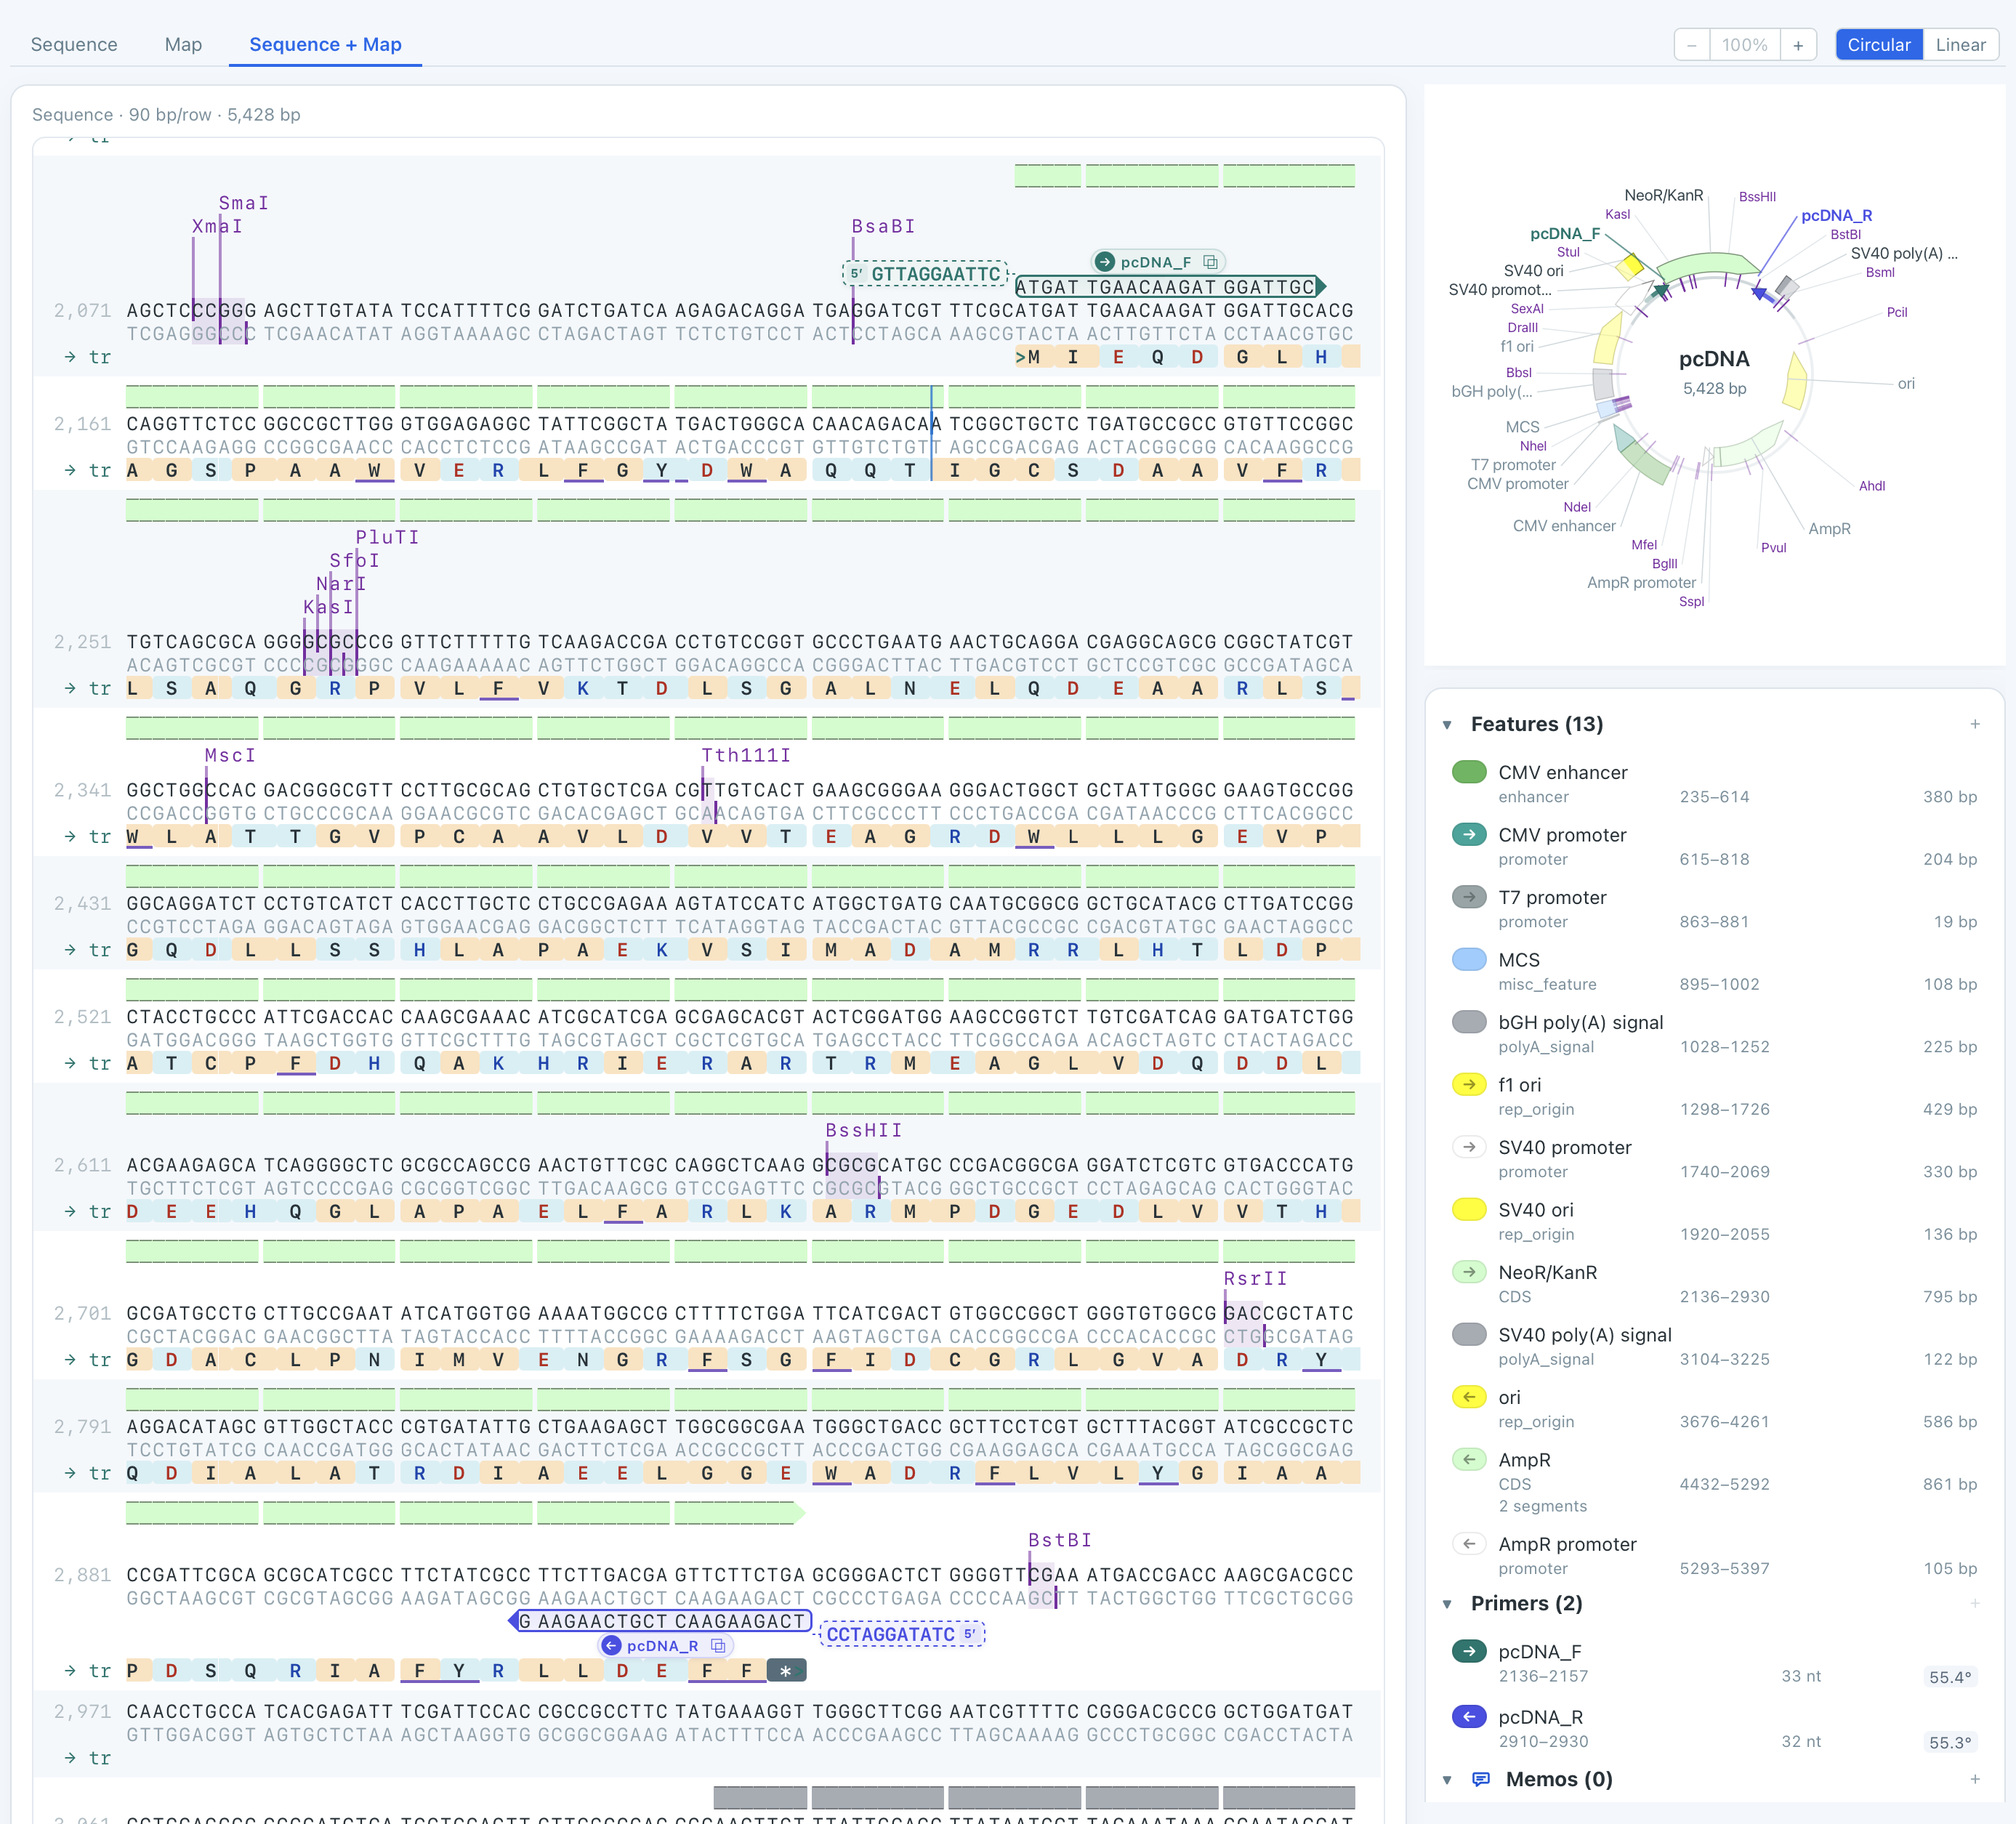Zoom out with the minus button

click(x=1692, y=45)
